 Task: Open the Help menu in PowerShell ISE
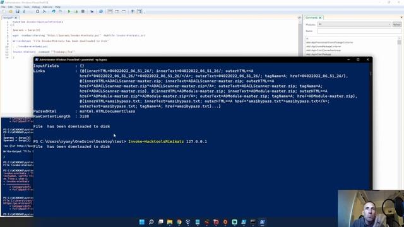(58, 7)
